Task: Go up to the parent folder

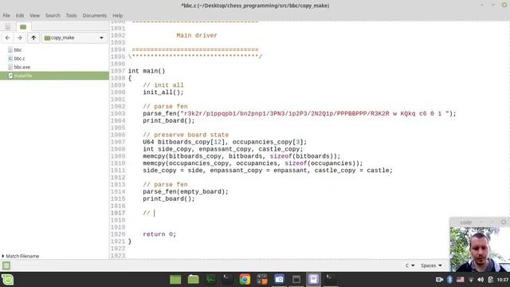Action: point(33,37)
